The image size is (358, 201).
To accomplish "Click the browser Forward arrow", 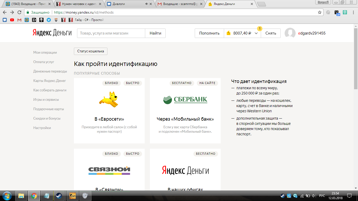I will [12, 12].
